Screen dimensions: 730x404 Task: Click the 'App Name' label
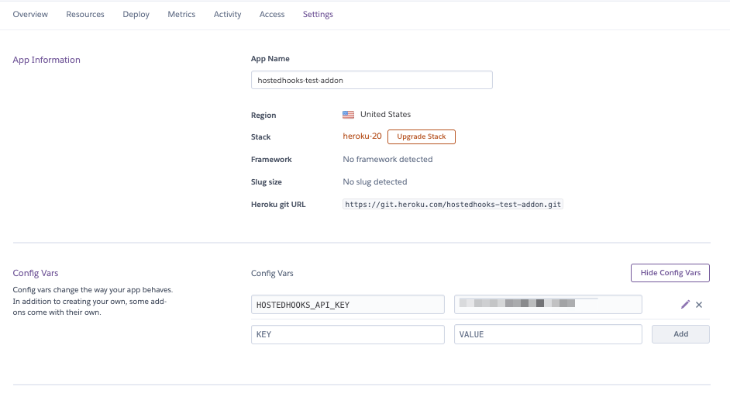[x=270, y=59]
